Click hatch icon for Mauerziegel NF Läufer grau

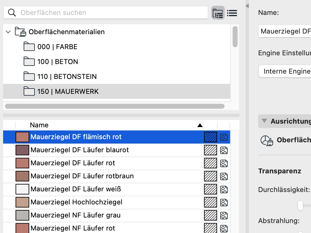click(x=210, y=215)
